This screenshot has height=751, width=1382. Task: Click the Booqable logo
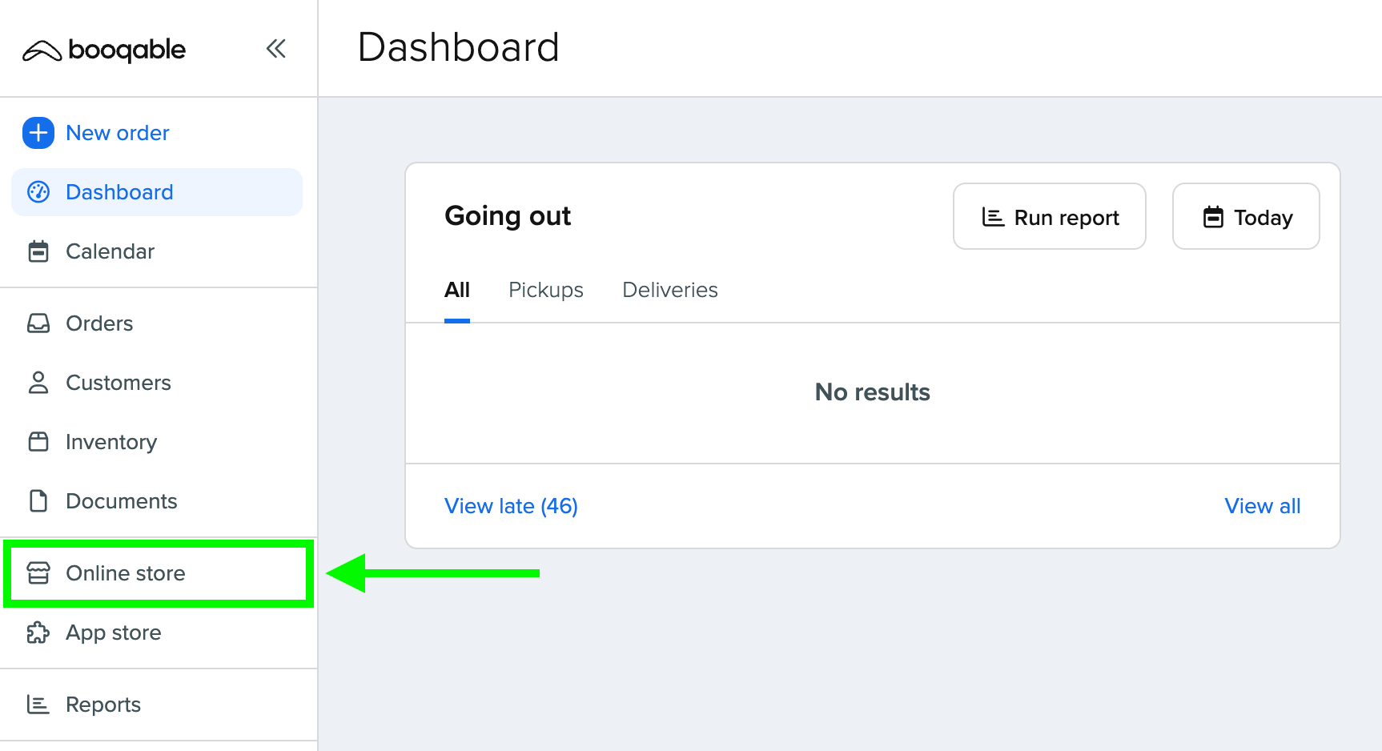104,50
